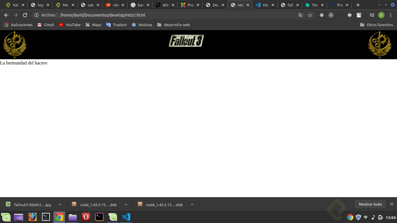Open the battery power tray icon
Viewport: 397px width, 223px height.
click(x=380, y=217)
